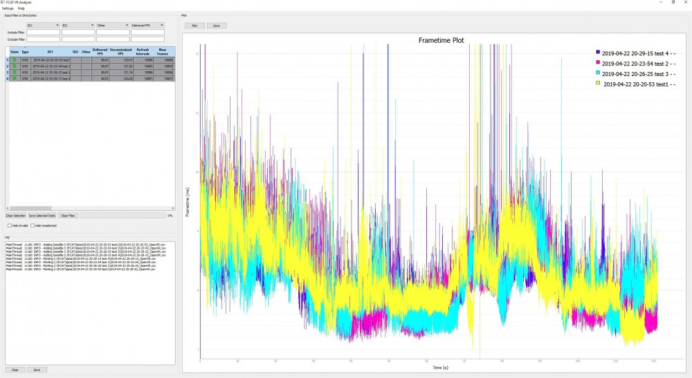
Task: Click the ID1 Include Filter text field
Action: tap(43, 32)
